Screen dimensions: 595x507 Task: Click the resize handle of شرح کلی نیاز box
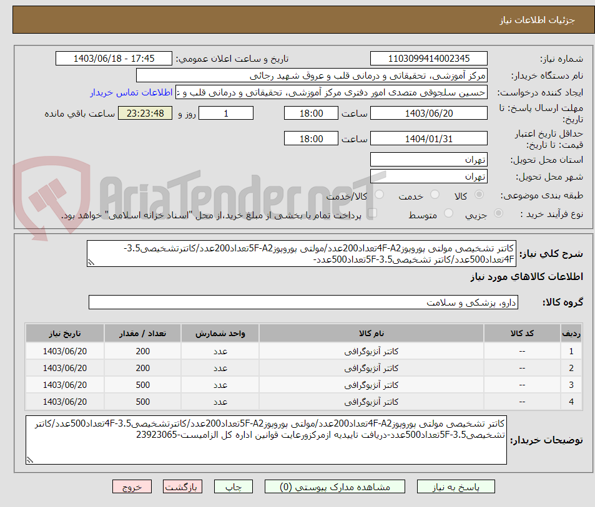[91, 262]
